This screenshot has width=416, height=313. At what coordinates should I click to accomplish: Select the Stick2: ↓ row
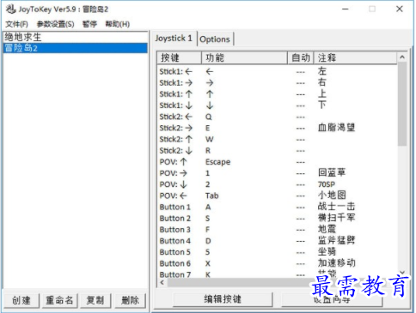click(x=277, y=151)
